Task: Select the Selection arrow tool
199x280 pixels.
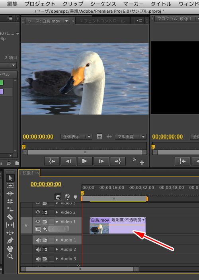Action: tap(10, 178)
